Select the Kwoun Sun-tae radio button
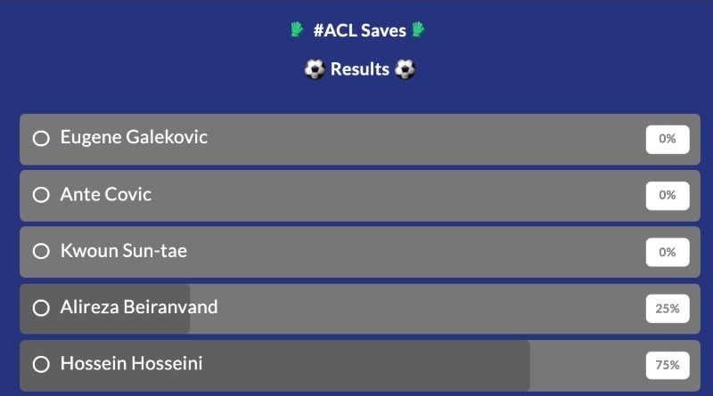Viewport: 713px width, 396px height. click(41, 251)
